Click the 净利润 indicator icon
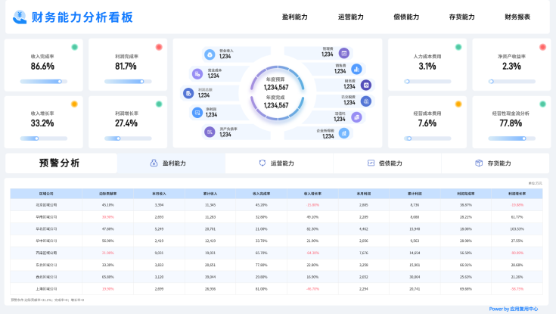Viewport: 556px width, 314px height. click(199, 112)
